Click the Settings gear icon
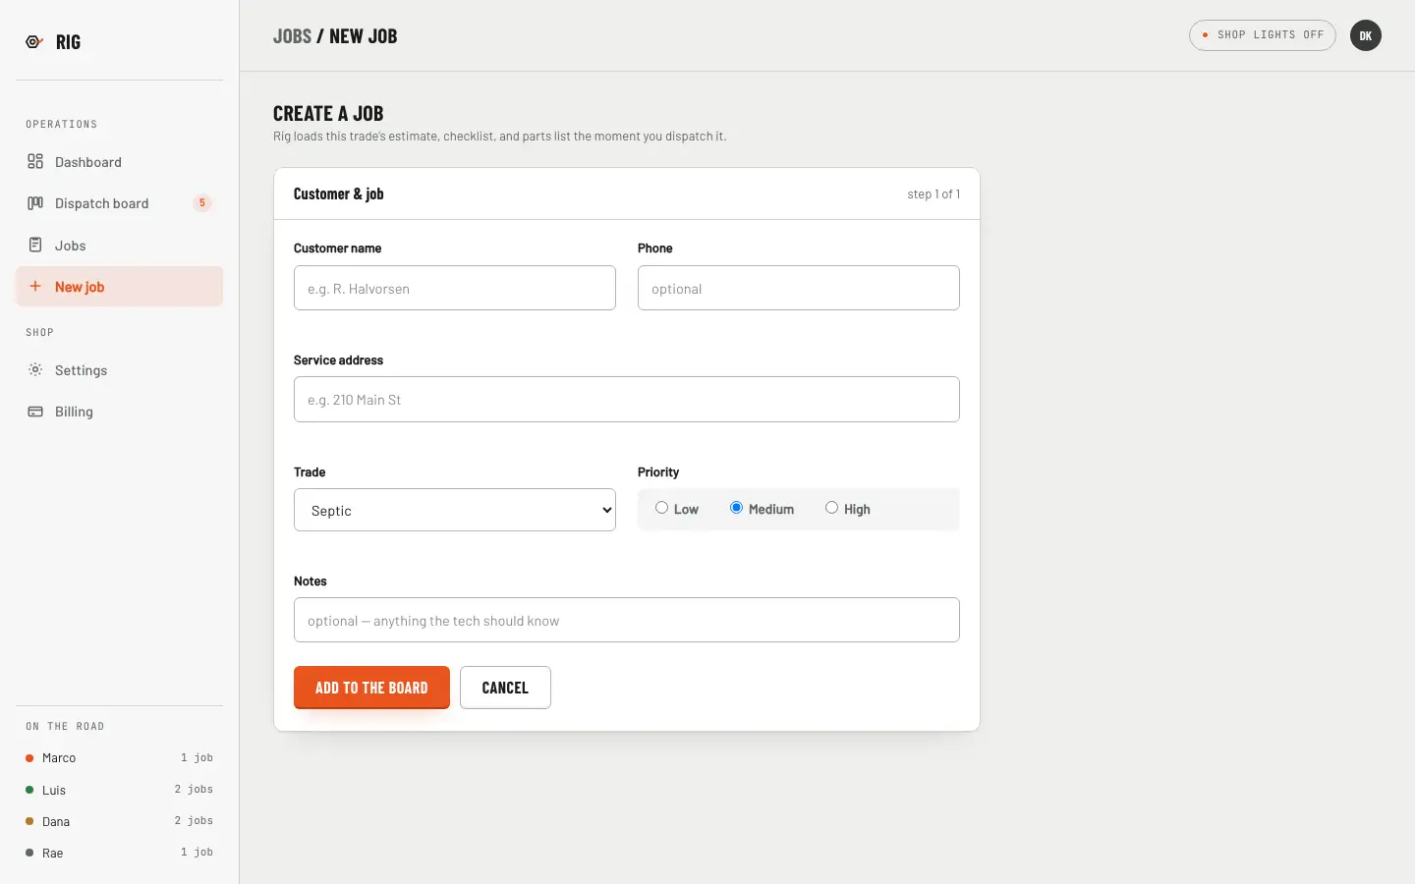This screenshot has height=884, width=1415. click(35, 369)
